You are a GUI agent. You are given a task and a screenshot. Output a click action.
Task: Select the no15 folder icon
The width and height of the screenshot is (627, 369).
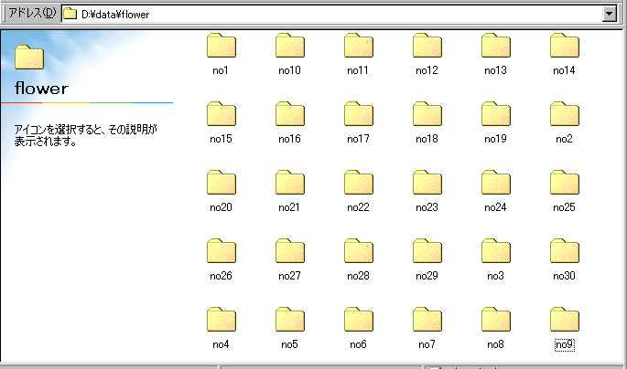pos(222,114)
